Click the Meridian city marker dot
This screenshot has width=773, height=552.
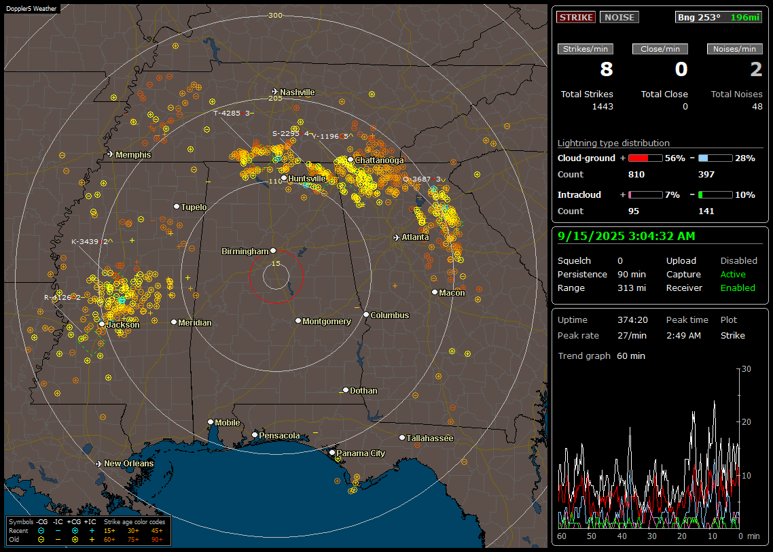tap(173, 322)
